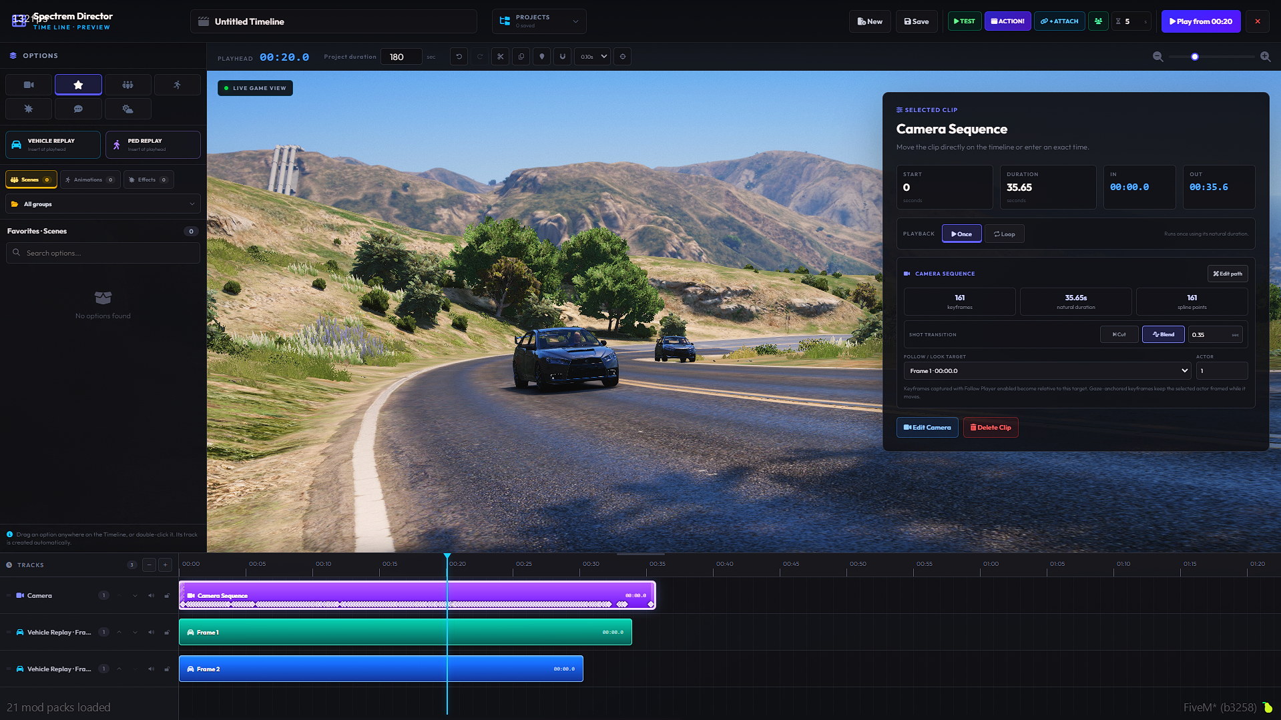The image size is (1281, 720).
Task: Click the green TEST button
Action: tap(965, 21)
